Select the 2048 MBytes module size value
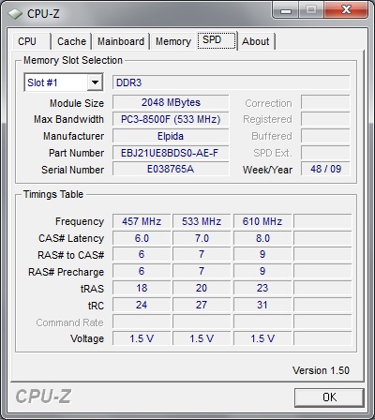 click(x=171, y=102)
